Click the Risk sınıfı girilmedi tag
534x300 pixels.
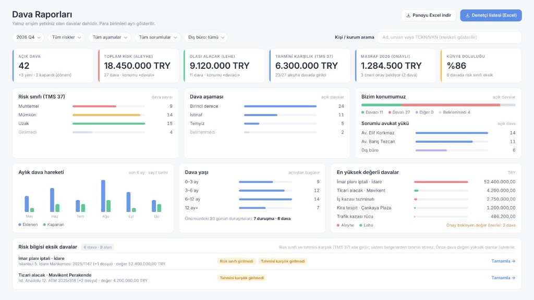236,261
